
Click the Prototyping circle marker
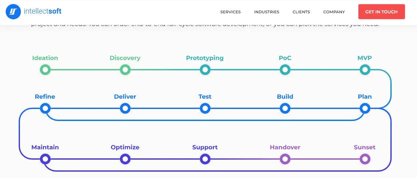(205, 70)
